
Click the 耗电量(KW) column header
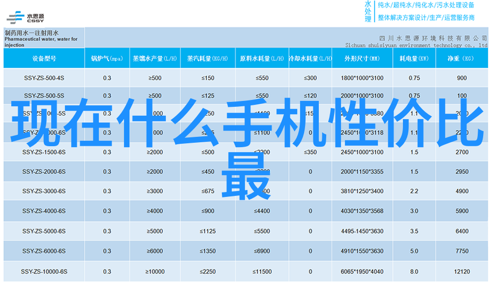click(414, 59)
